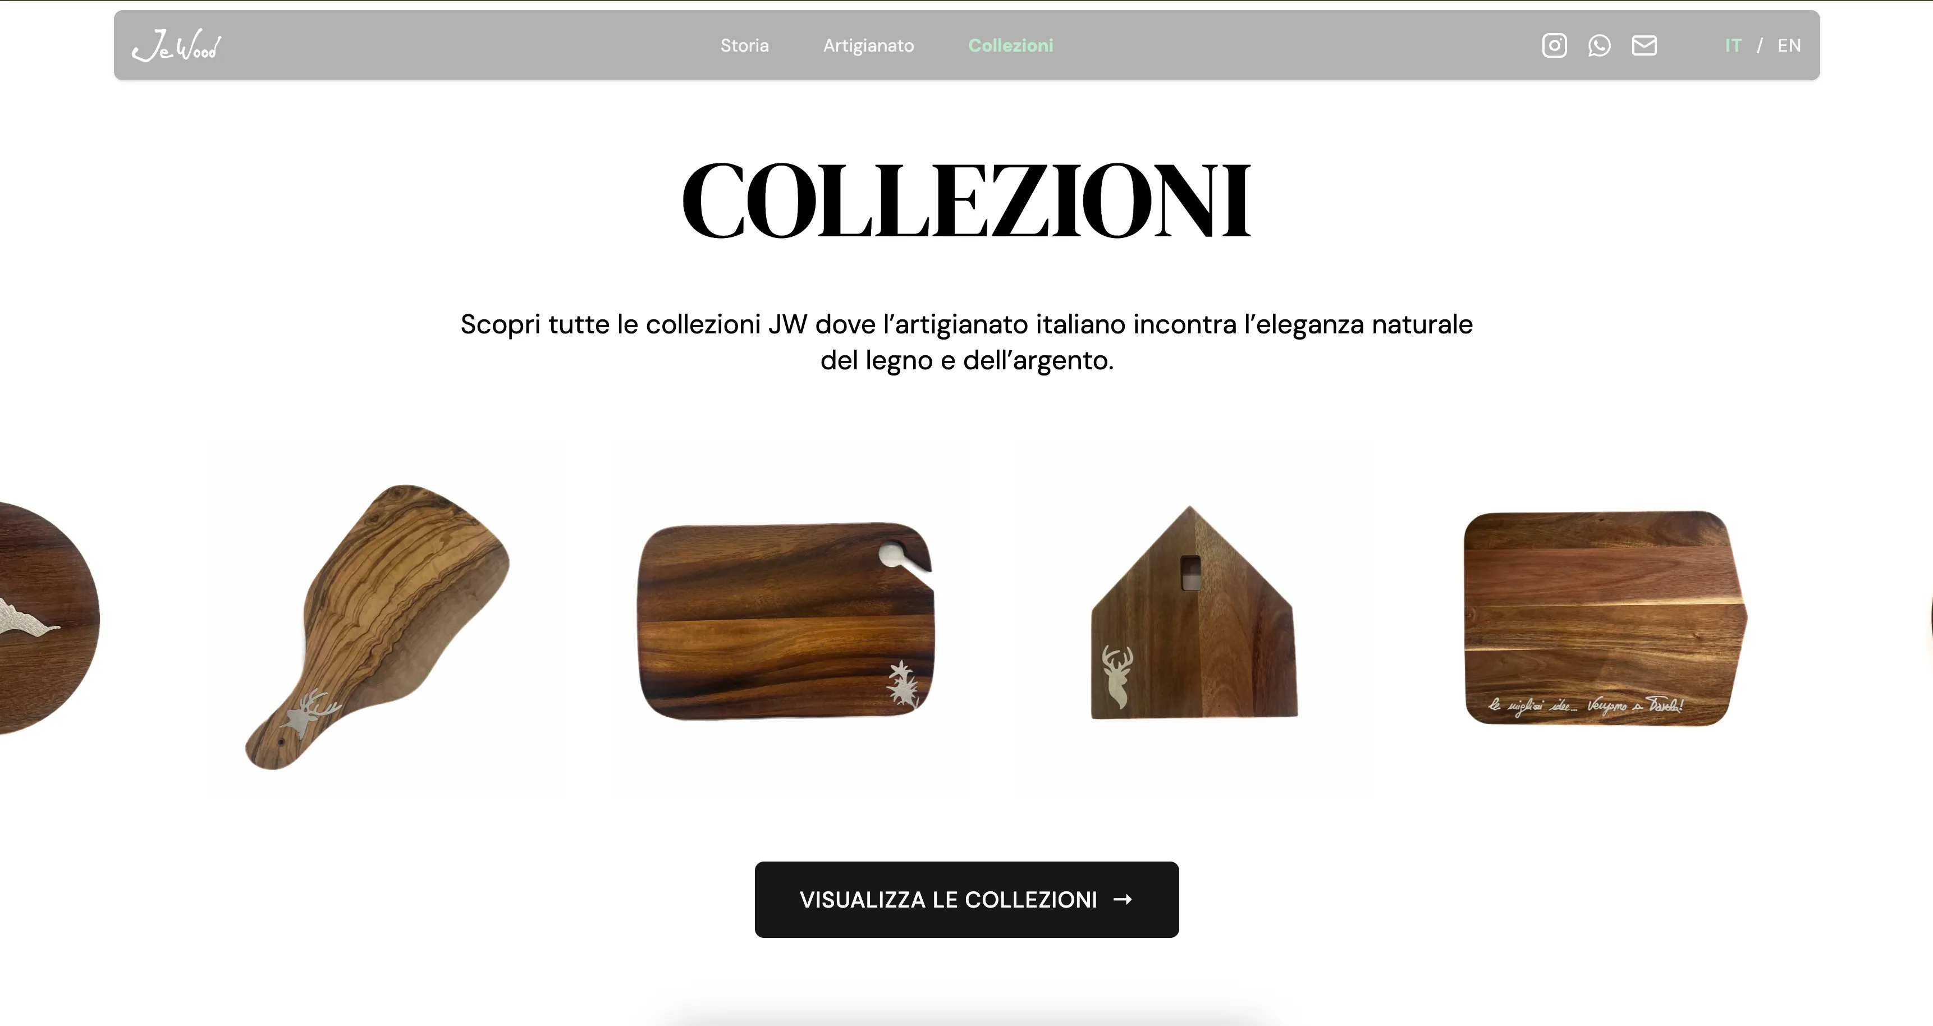Click the deer emblem on house-shaped board
Image resolution: width=1933 pixels, height=1026 pixels.
point(1117,676)
